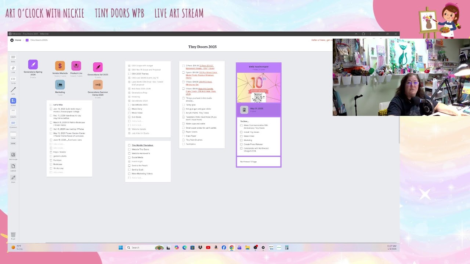This screenshot has height=264, width=470.
Task: Open the Tiny Doors 2025 breadcrumb
Action: point(39,40)
